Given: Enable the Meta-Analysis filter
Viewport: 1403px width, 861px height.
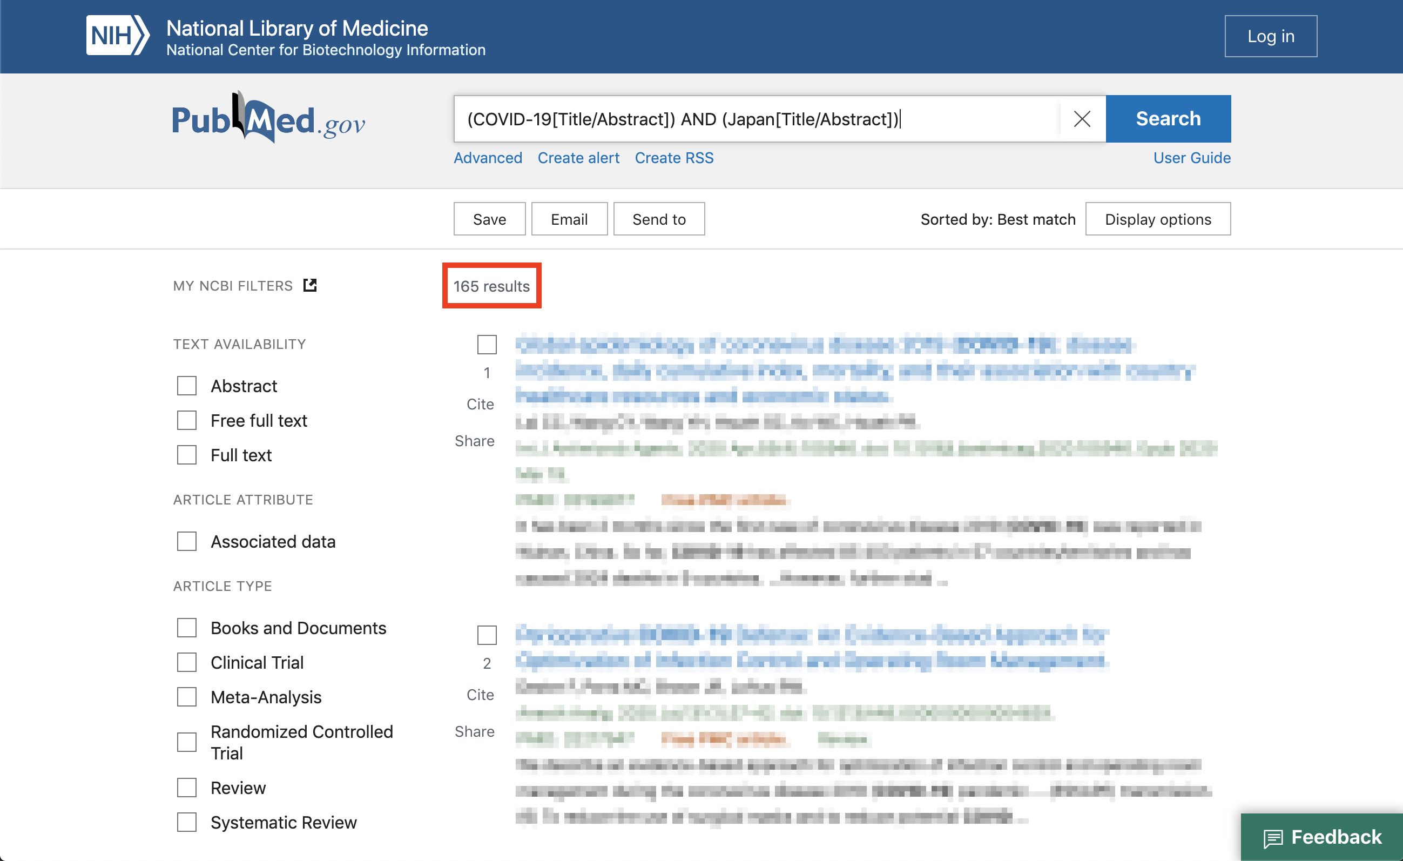Looking at the screenshot, I should pos(187,697).
